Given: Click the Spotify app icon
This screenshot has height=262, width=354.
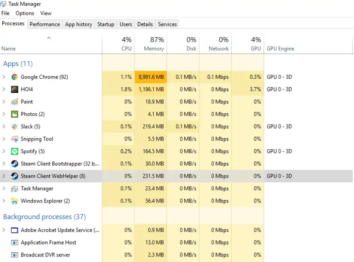Looking at the screenshot, I should pos(14,151).
